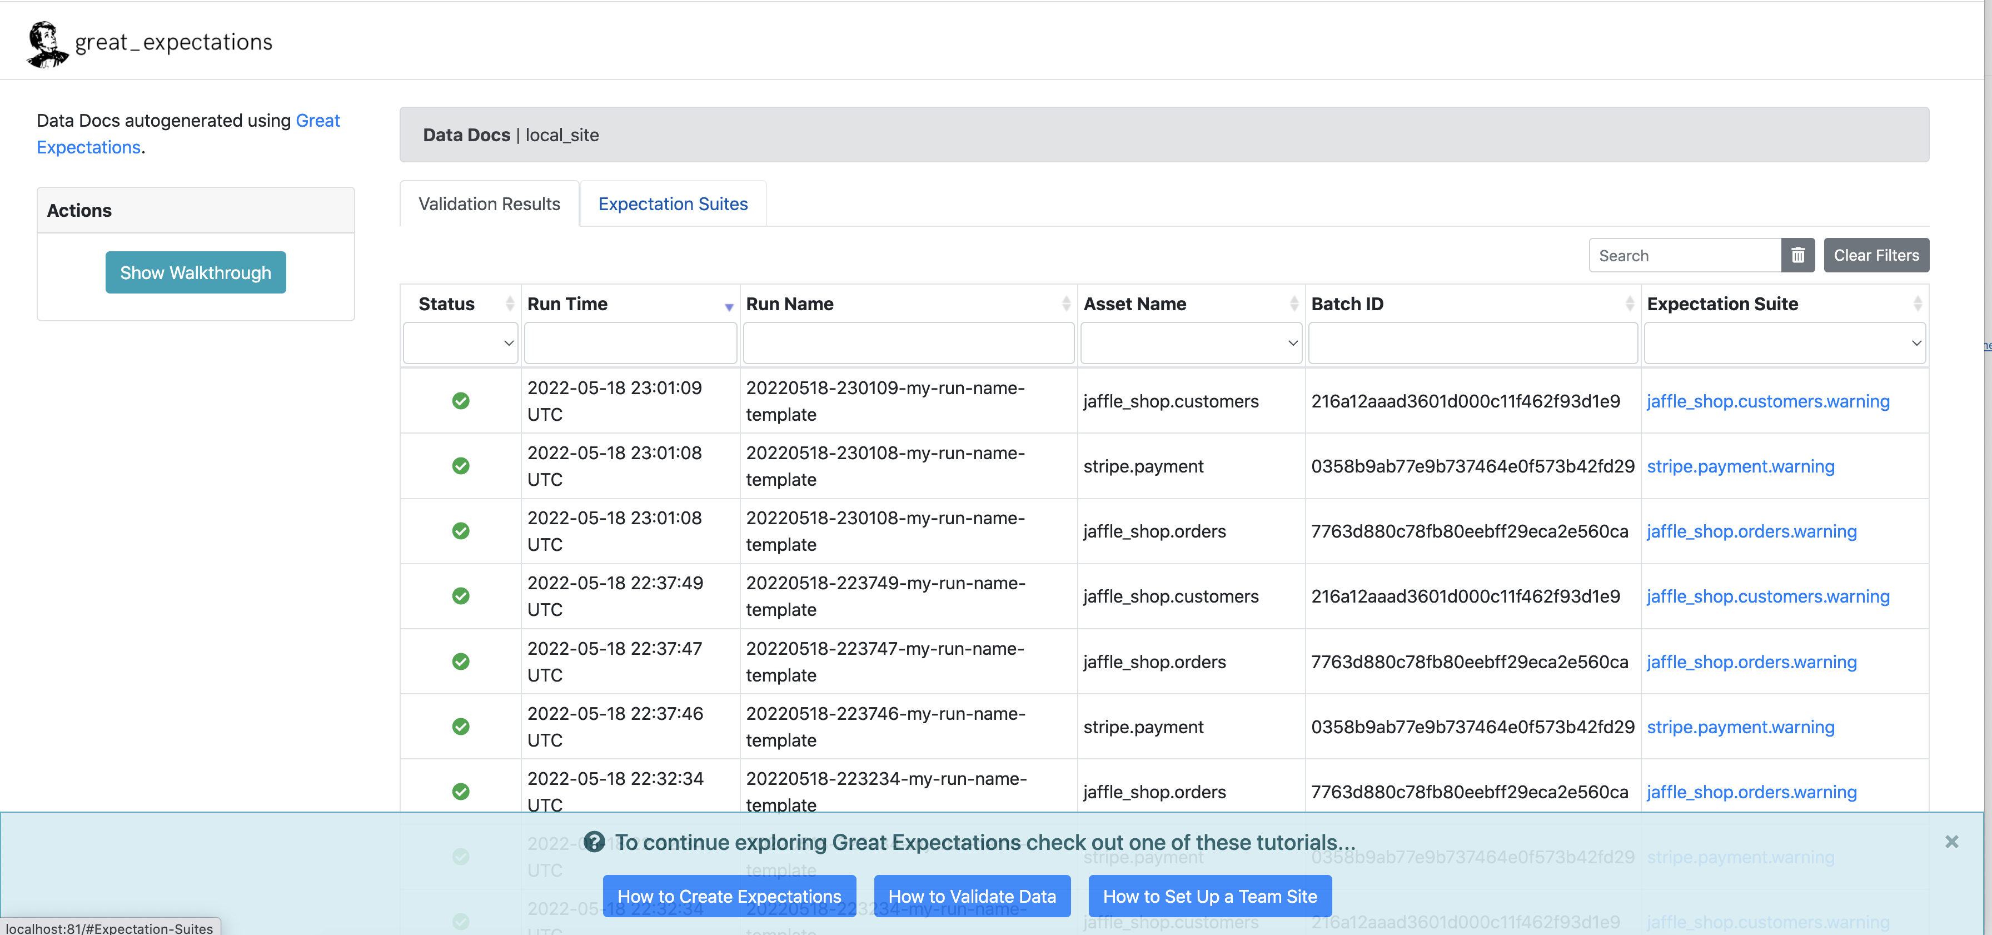This screenshot has width=1992, height=935.
Task: Open the Asset Name filter dropdown
Action: pos(1191,344)
